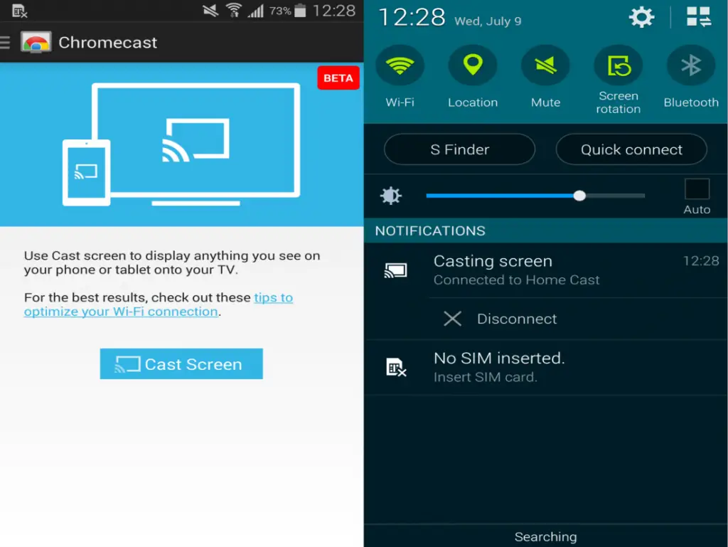The height and width of the screenshot is (547, 728).
Task: Open the quick settings grid edit icon
Action: click(x=699, y=17)
